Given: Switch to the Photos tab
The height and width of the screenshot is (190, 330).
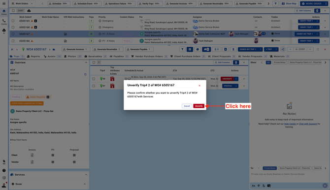Looking at the screenshot, I should (x=72, y=57).
